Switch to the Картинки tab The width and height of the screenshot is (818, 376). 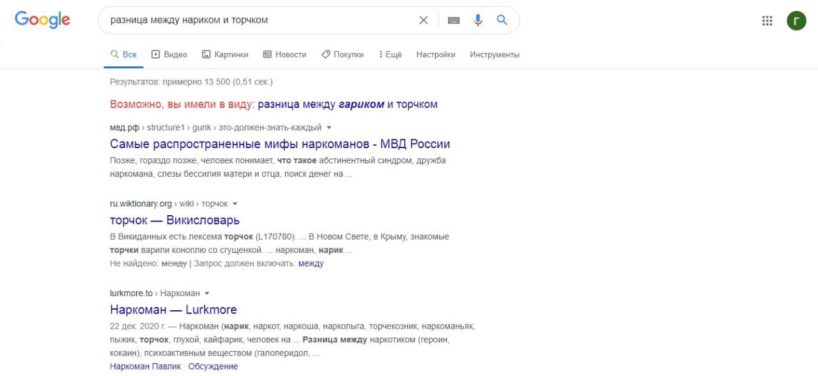pyautogui.click(x=225, y=55)
